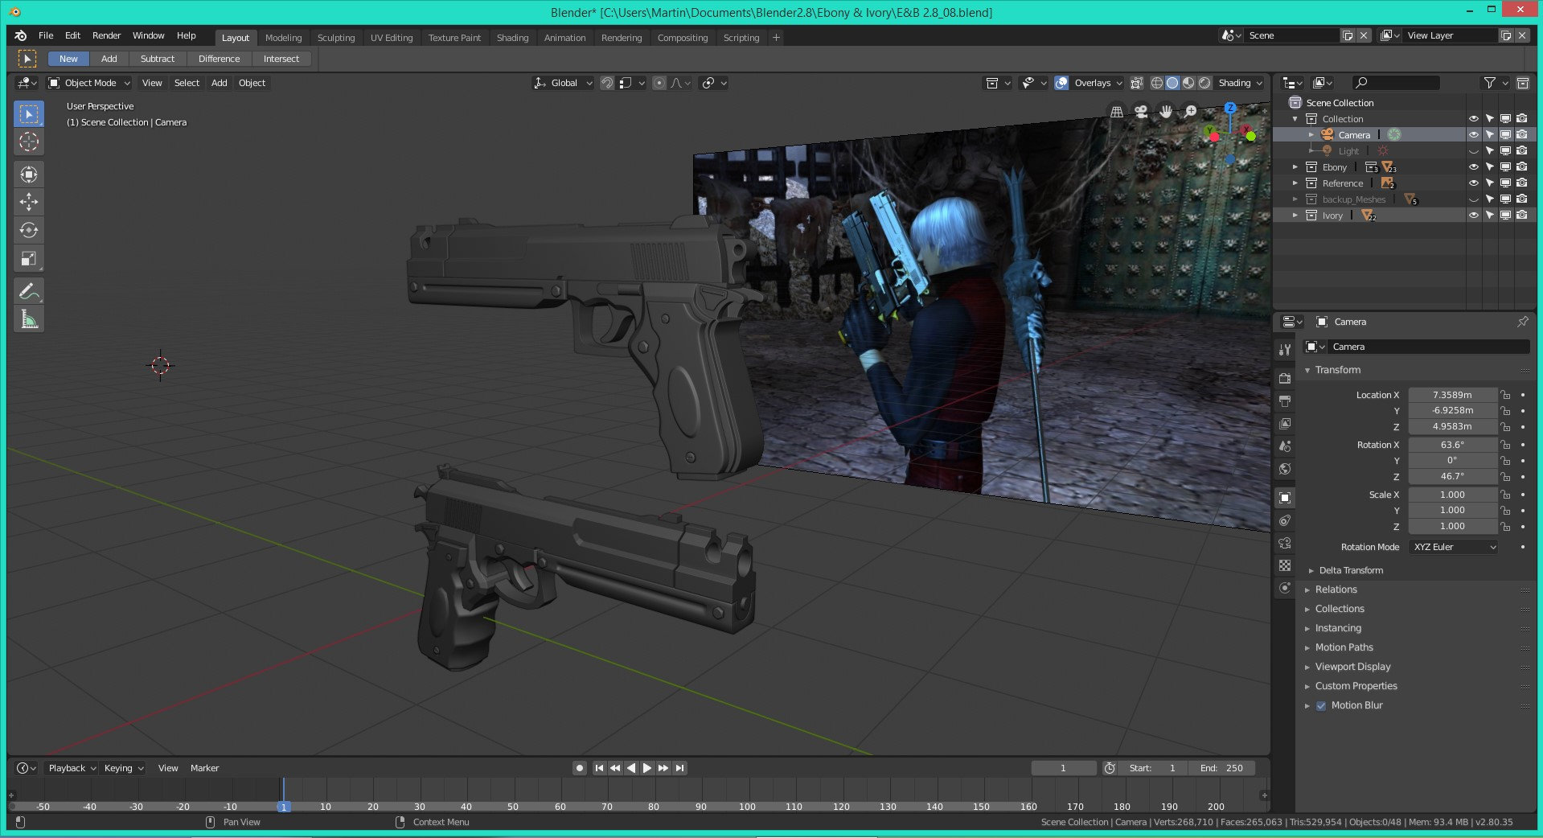1543x838 pixels.
Task: Open the File menu
Action: 46,35
